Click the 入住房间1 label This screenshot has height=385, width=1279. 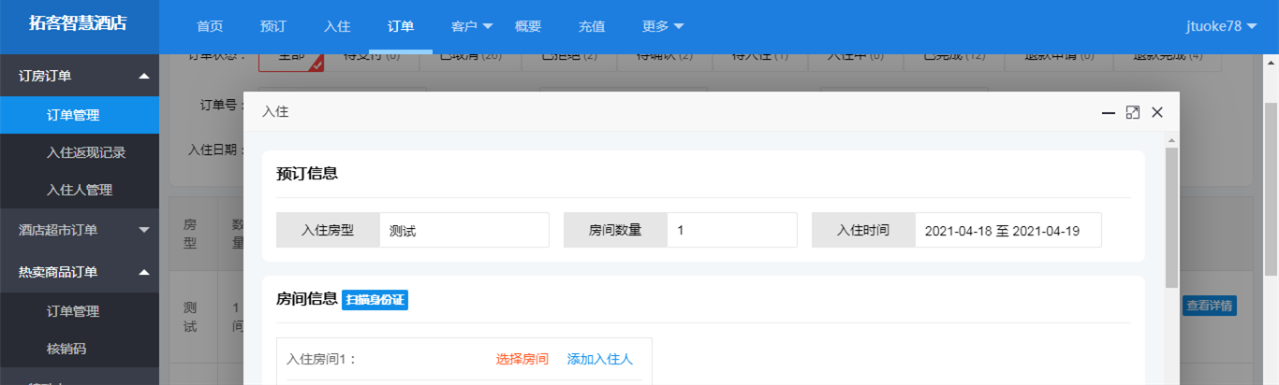[322, 359]
